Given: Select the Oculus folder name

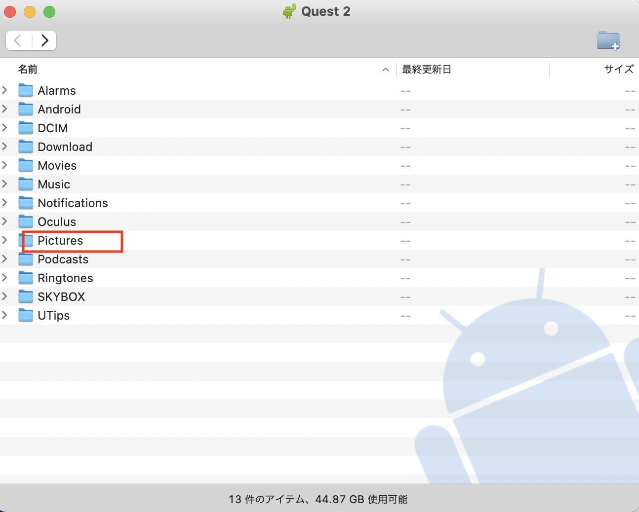Looking at the screenshot, I should pyautogui.click(x=57, y=222).
